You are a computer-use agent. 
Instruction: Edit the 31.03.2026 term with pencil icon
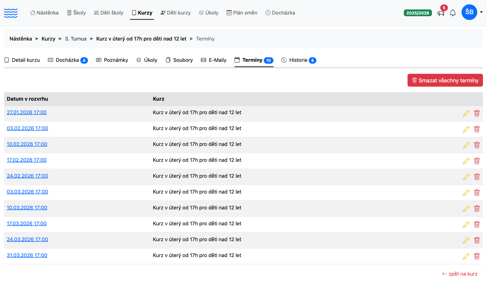point(466,256)
